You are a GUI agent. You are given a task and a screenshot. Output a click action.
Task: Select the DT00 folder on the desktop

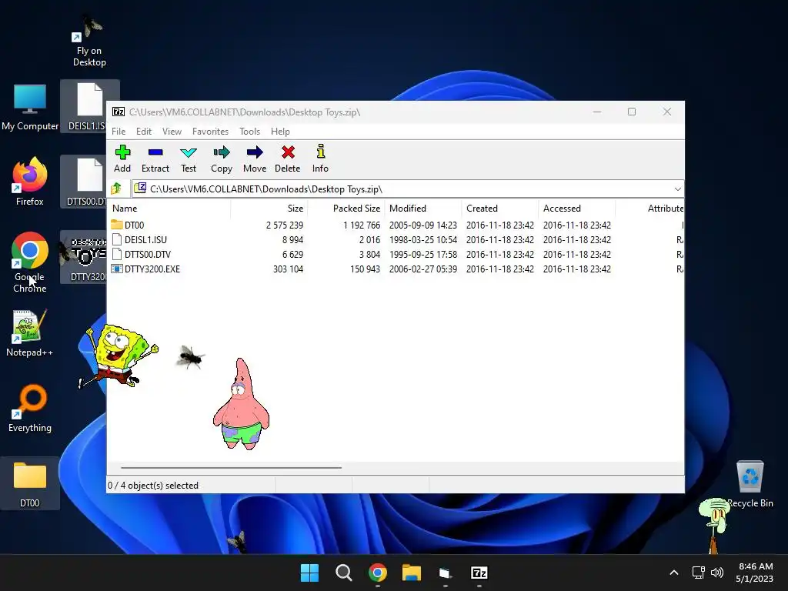(30, 483)
